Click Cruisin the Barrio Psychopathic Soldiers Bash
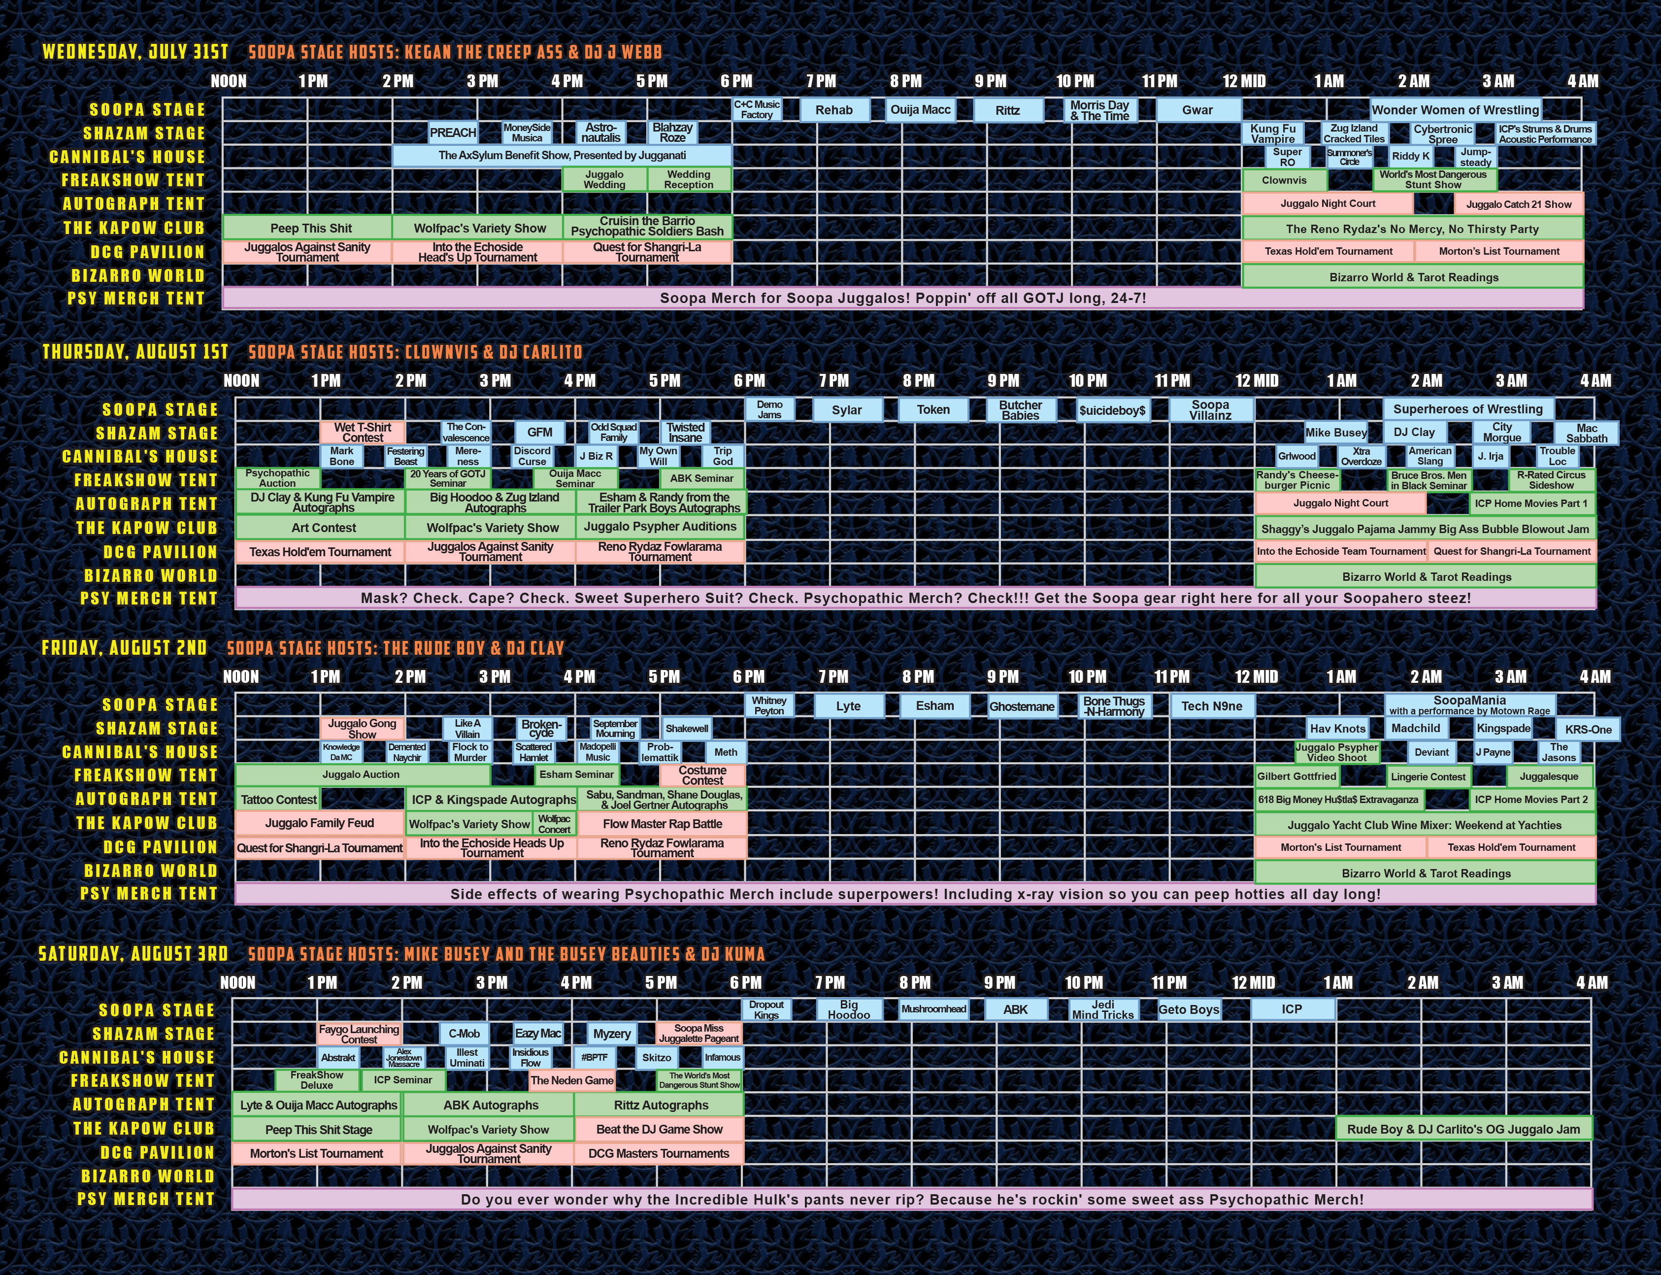The height and width of the screenshot is (1275, 1661). [647, 226]
